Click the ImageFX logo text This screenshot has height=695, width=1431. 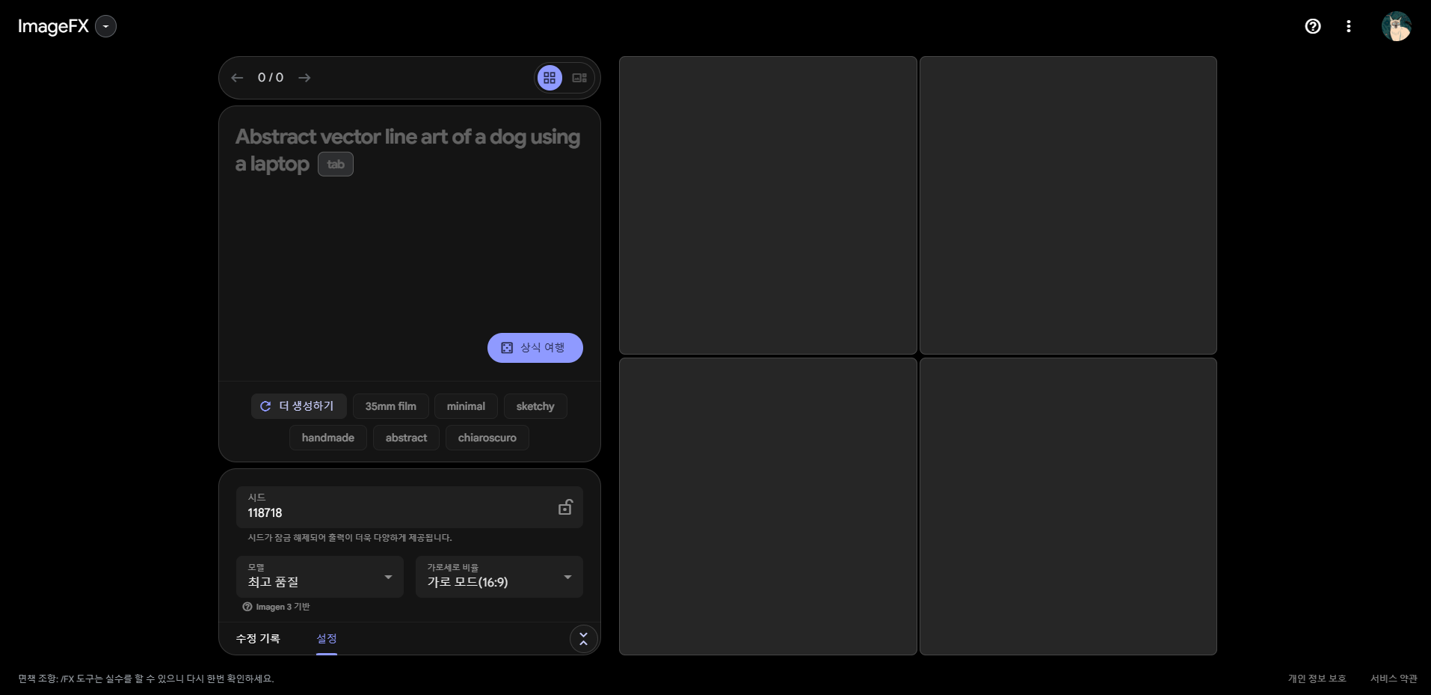click(x=53, y=26)
